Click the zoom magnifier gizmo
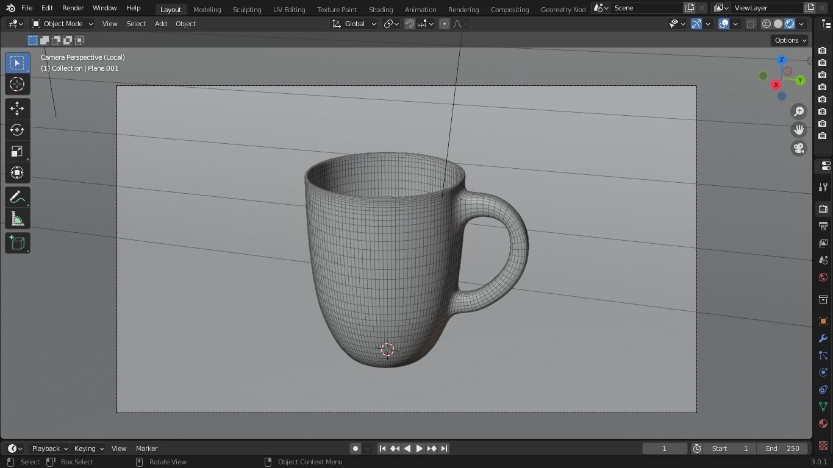 point(799,112)
